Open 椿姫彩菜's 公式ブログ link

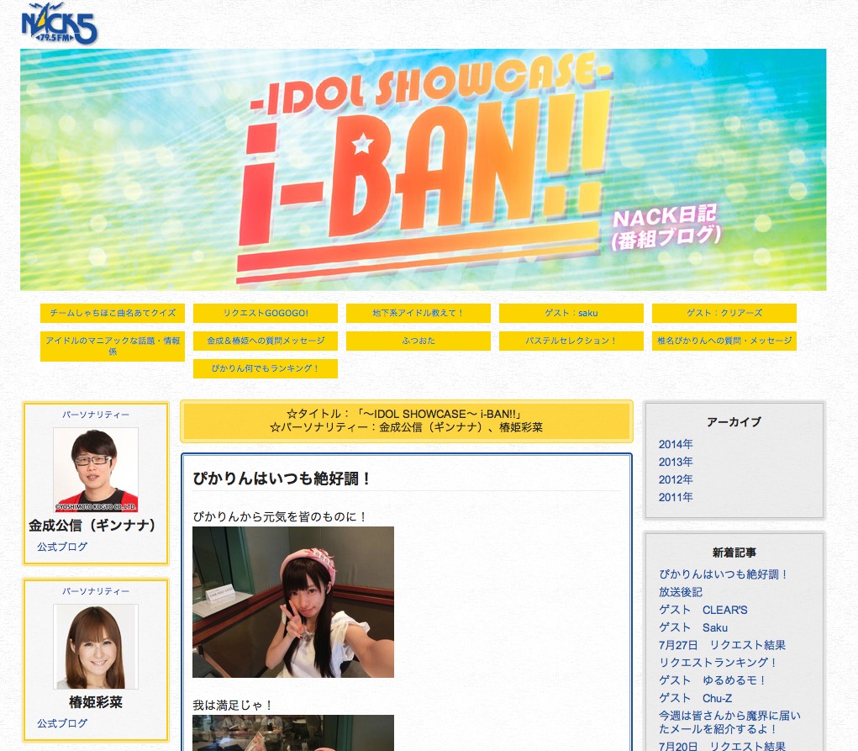coord(62,723)
